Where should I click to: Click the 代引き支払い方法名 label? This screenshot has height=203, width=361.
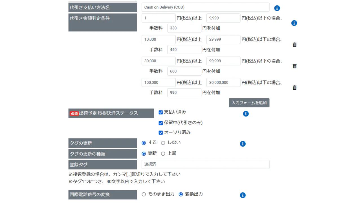point(103,7)
